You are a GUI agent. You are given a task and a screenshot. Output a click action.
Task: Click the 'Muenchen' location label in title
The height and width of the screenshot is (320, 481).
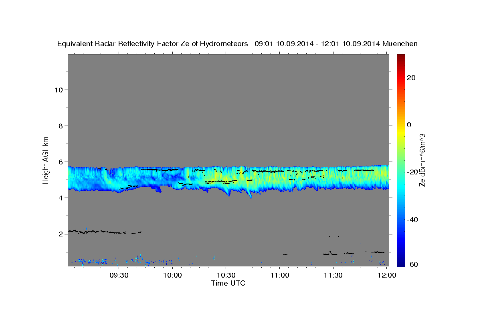click(400, 44)
